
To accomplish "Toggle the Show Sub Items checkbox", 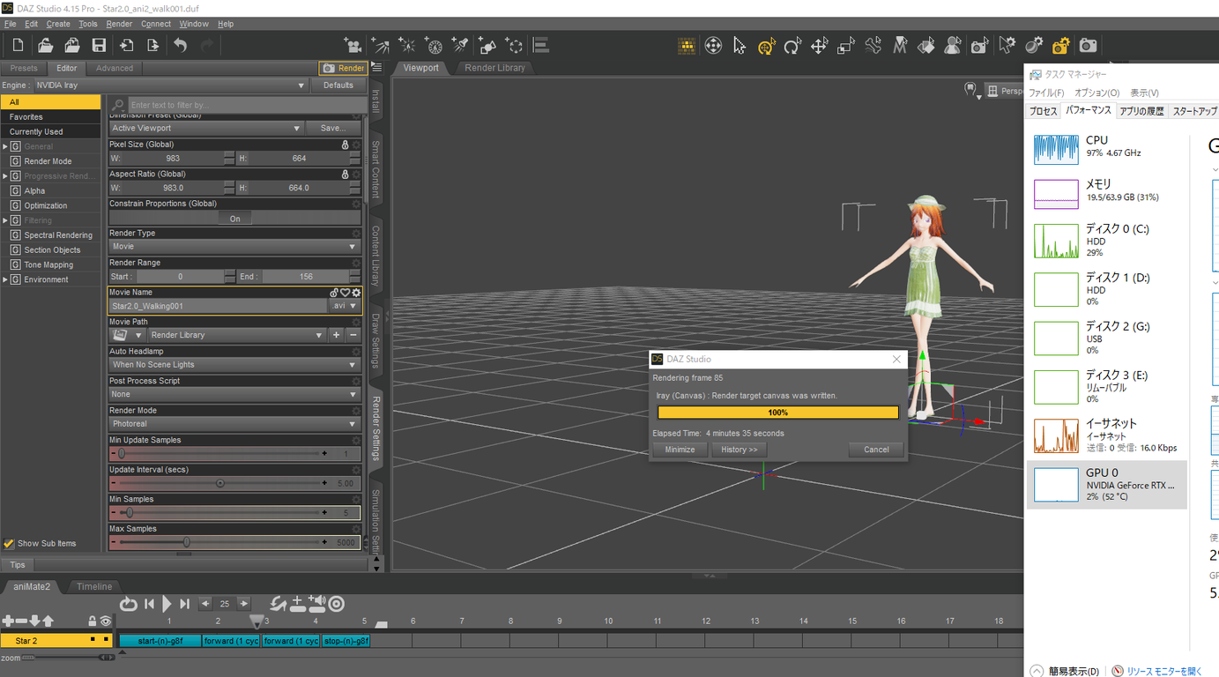I will tap(9, 544).
